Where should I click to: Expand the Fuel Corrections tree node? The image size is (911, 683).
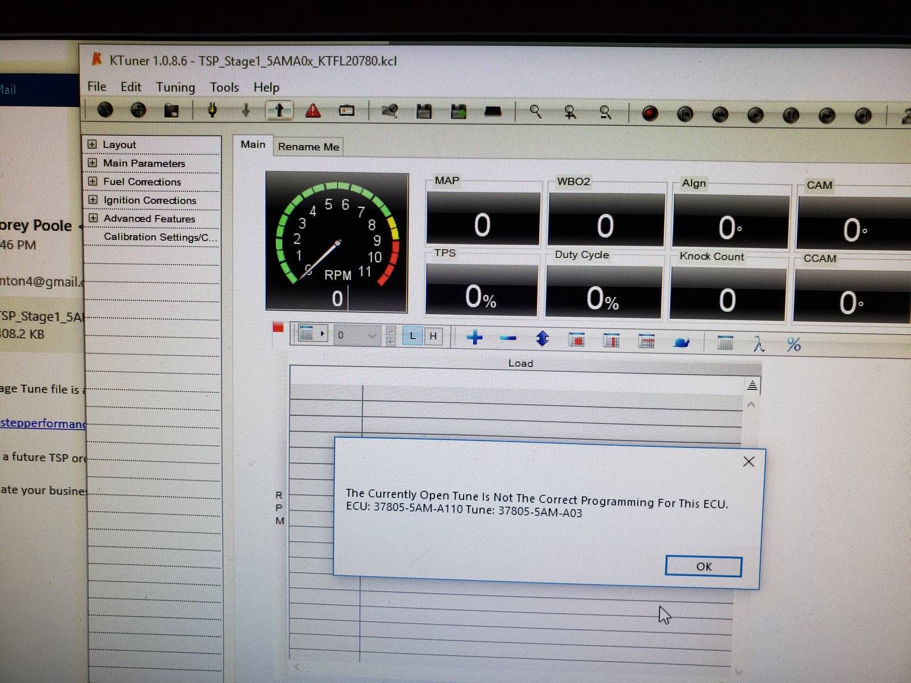pos(92,182)
